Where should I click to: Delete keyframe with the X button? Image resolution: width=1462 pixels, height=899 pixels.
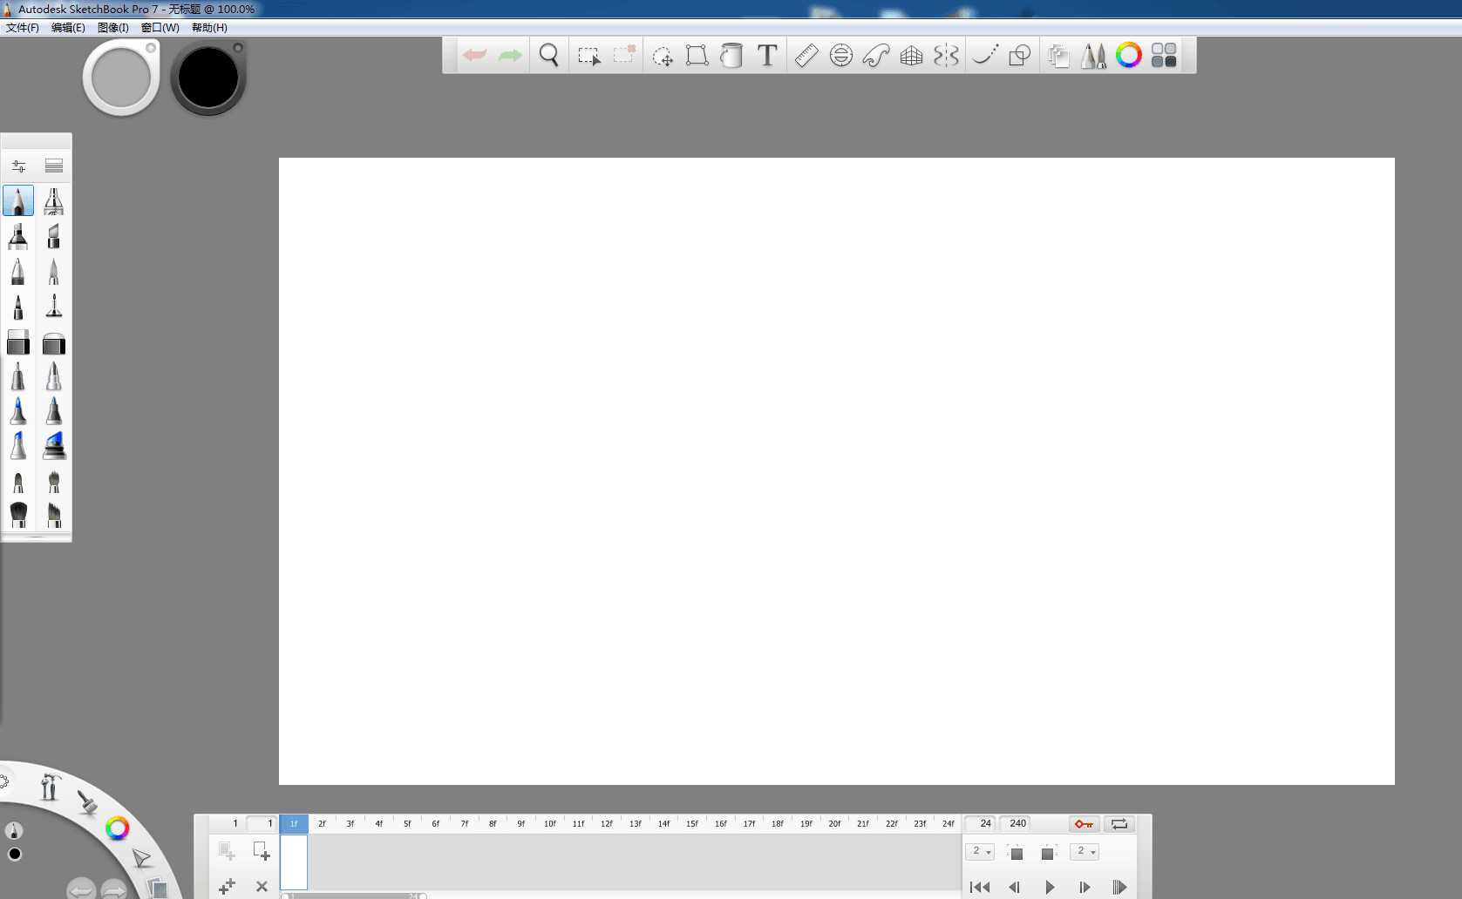(262, 886)
